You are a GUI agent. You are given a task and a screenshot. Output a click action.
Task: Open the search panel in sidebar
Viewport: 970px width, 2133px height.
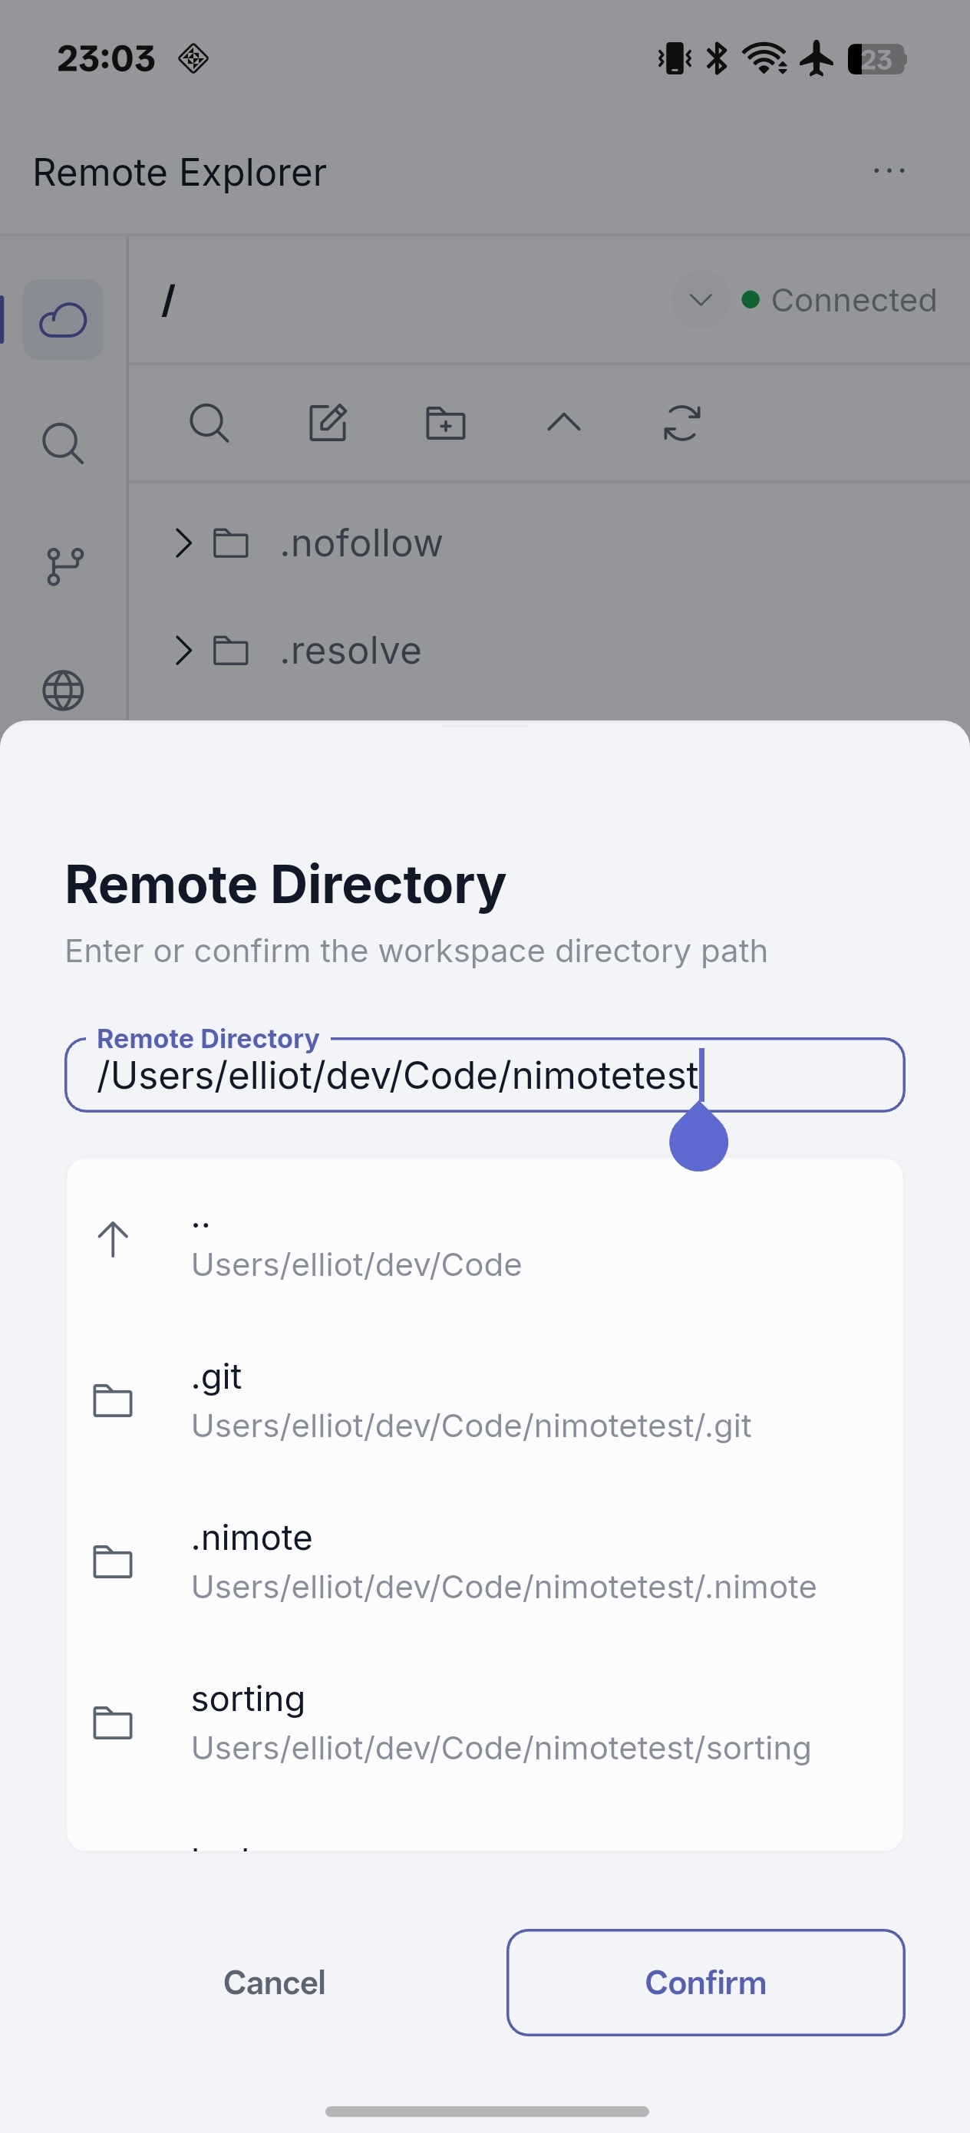click(63, 443)
